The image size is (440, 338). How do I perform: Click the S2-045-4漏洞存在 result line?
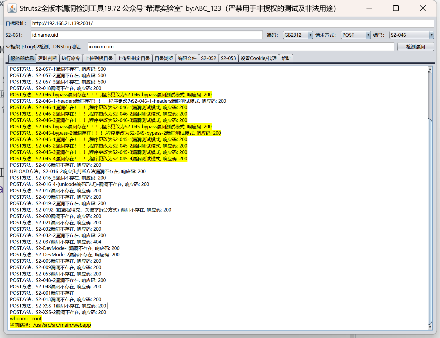99,159
